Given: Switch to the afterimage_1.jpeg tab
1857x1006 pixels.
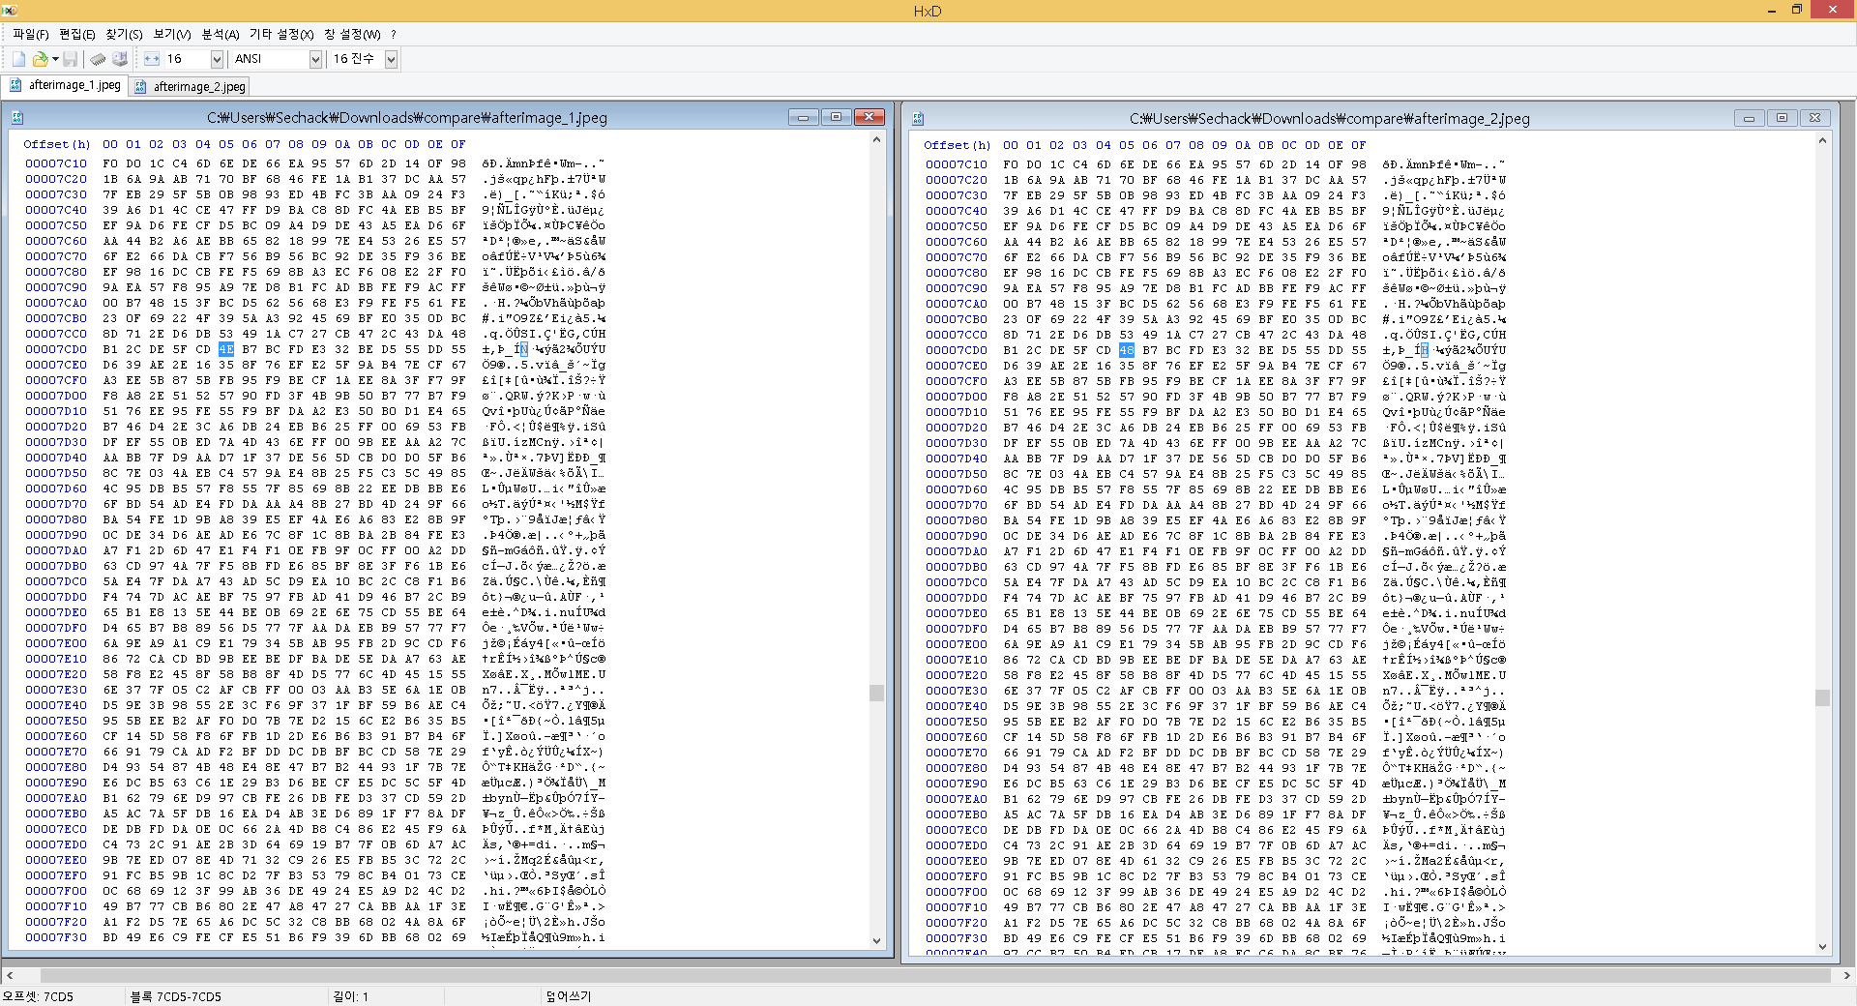Looking at the screenshot, I should click(65, 85).
